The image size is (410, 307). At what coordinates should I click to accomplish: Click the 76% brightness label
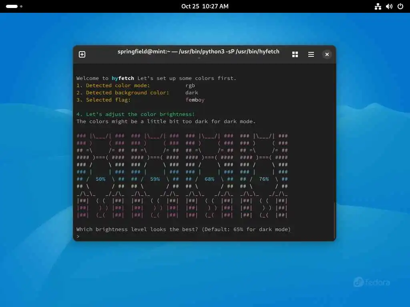[264, 179]
